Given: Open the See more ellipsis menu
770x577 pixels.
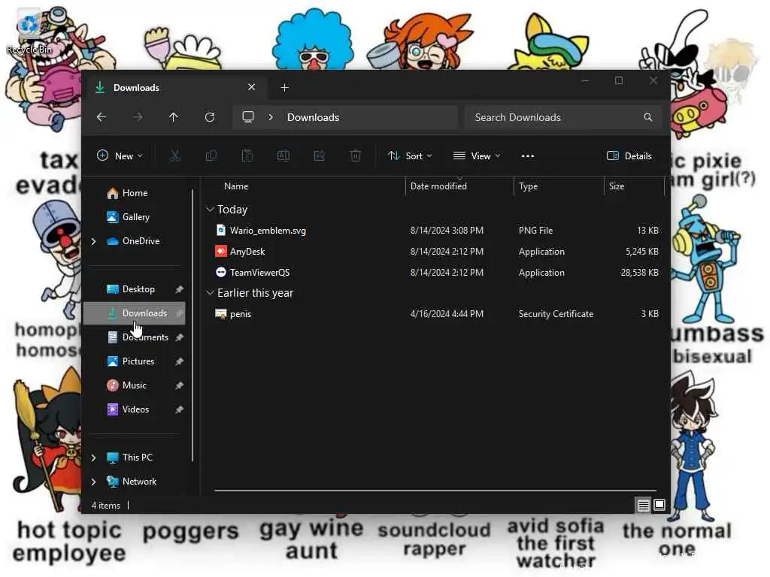Looking at the screenshot, I should click(x=527, y=156).
